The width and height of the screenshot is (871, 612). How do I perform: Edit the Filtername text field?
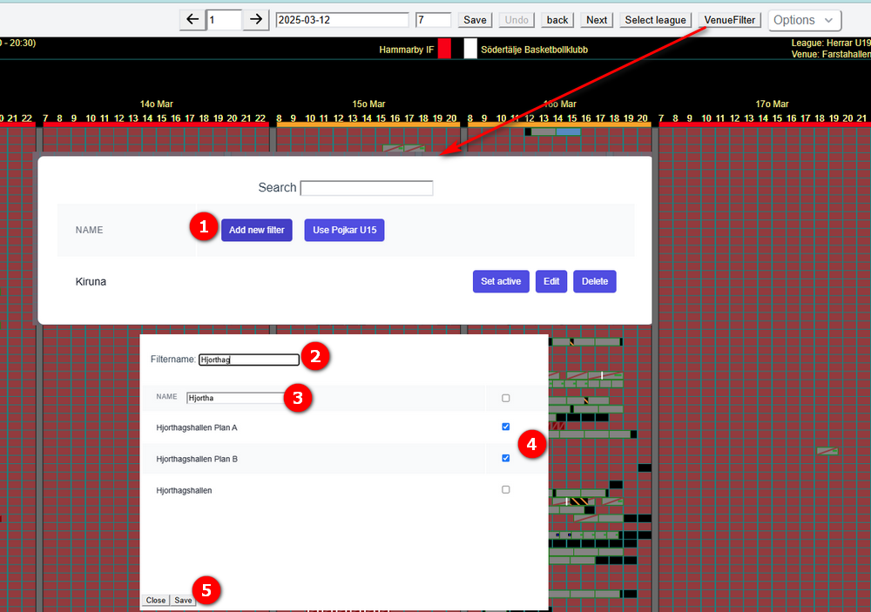(249, 360)
